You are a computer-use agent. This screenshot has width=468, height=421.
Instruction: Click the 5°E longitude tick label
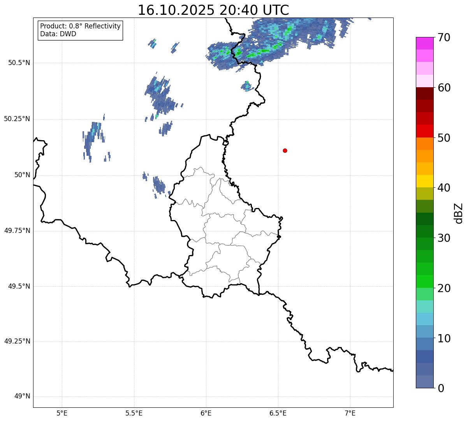62,412
